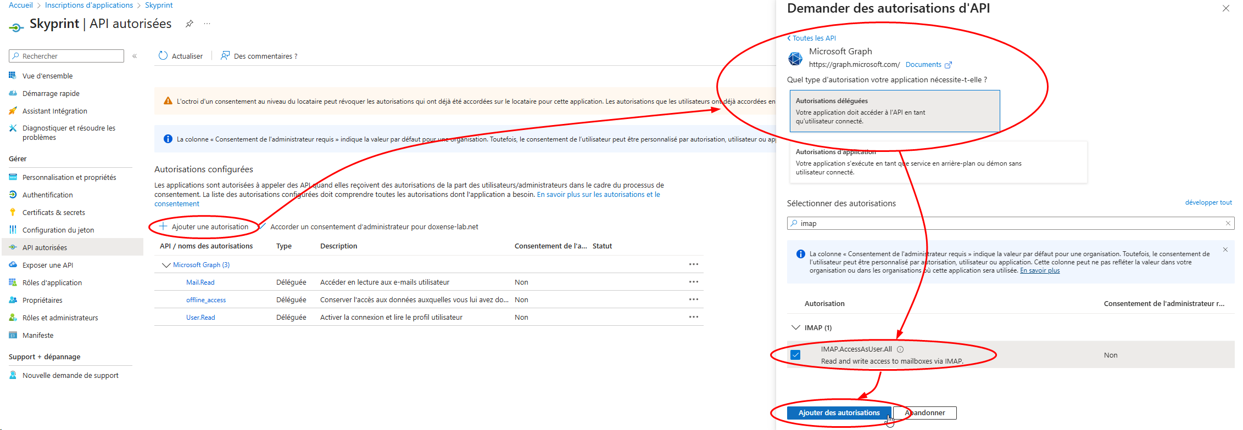Click the info icon beside IMAP.AccessAsUser.All
Screen dimensions: 1243x430
900,349
